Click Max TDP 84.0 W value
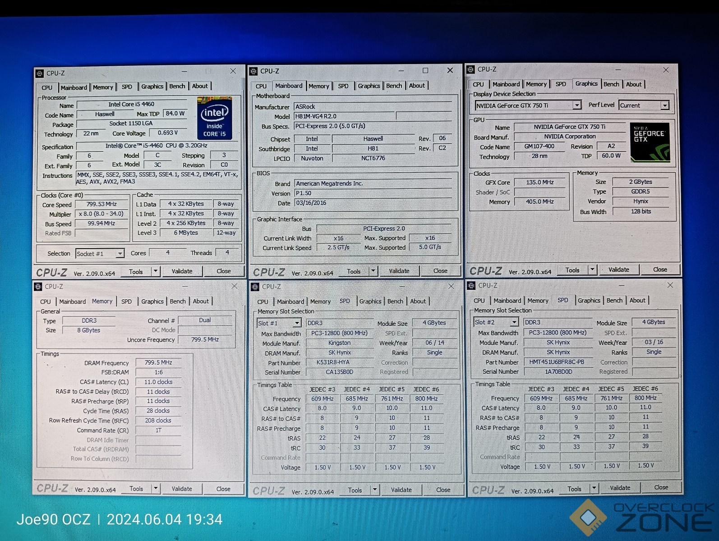The image size is (719, 541). pos(175,114)
